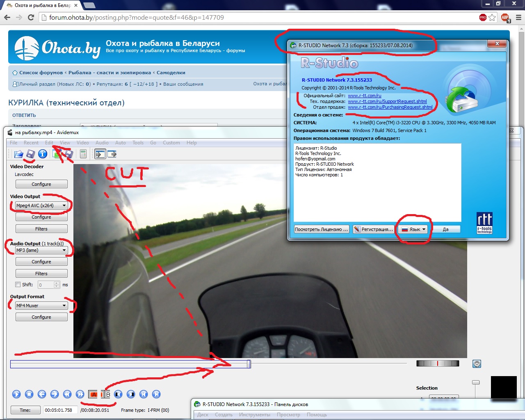Expand the MP4 Muxer output format dropdown
Image resolution: width=525 pixels, height=420 pixels.
[x=41, y=306]
